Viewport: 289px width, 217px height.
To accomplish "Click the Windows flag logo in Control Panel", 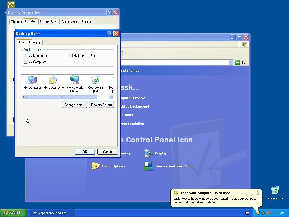I will click(x=244, y=44).
